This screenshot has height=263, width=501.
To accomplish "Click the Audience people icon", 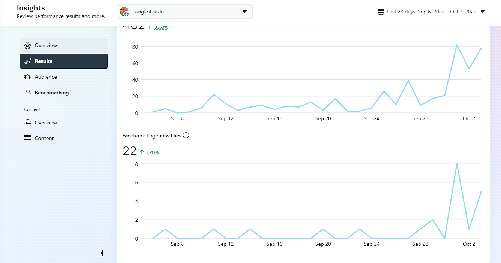I will point(27,77).
